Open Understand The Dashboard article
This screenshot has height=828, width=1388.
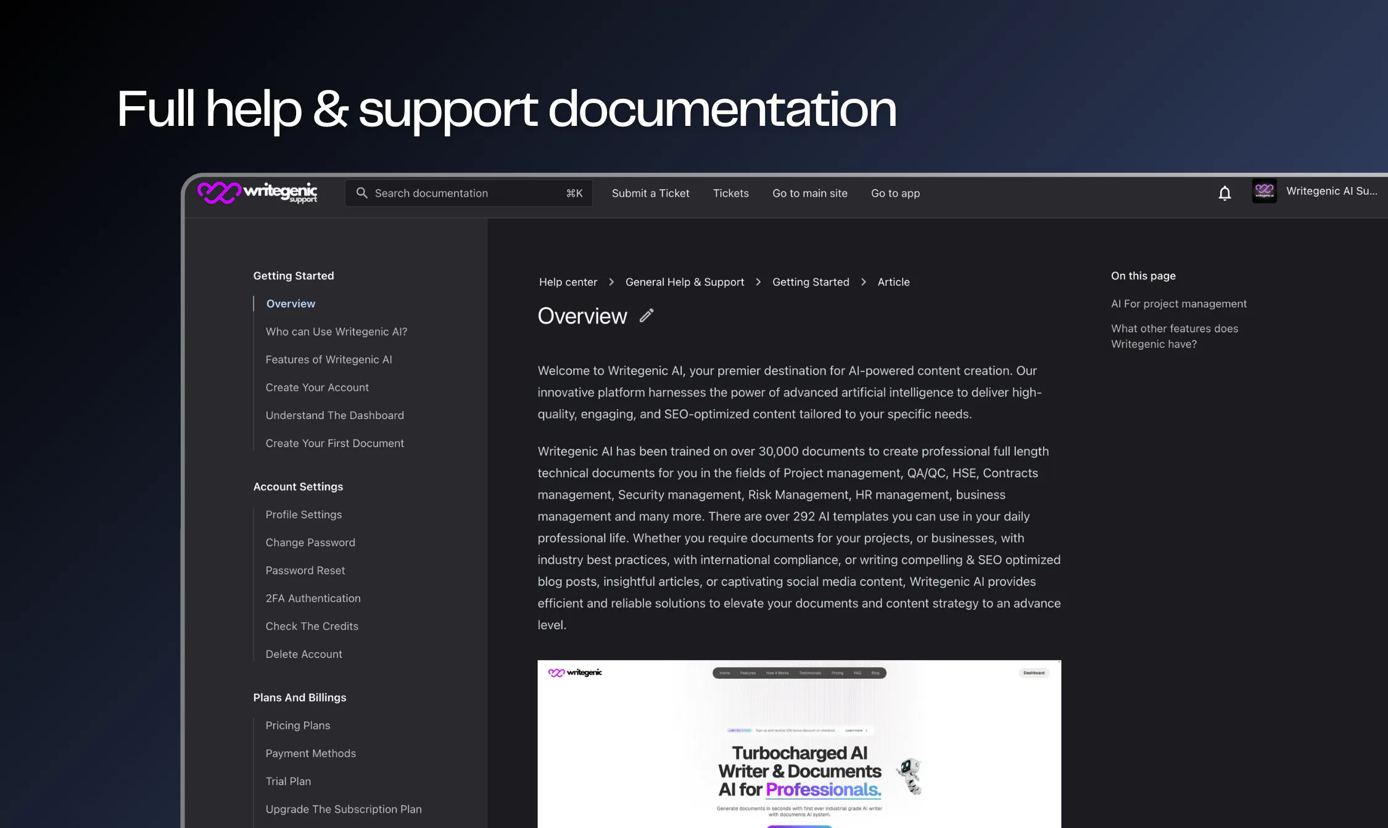click(x=335, y=415)
